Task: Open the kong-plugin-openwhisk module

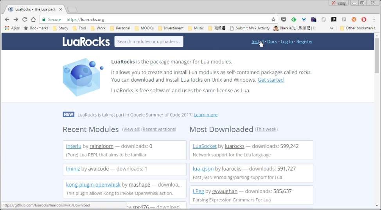Action: point(93,185)
